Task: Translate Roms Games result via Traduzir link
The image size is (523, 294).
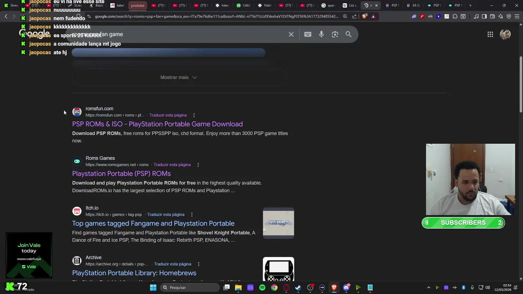Action: point(172,165)
